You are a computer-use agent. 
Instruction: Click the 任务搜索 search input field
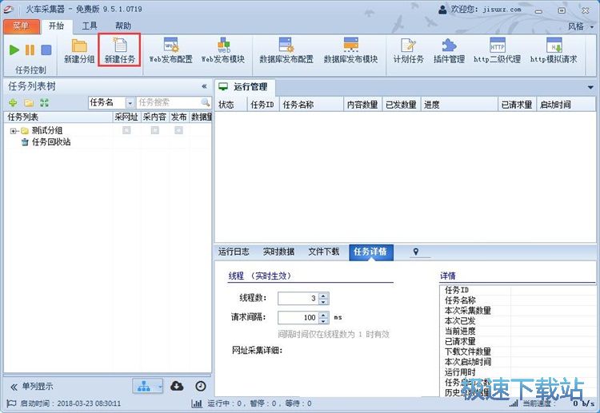point(168,102)
